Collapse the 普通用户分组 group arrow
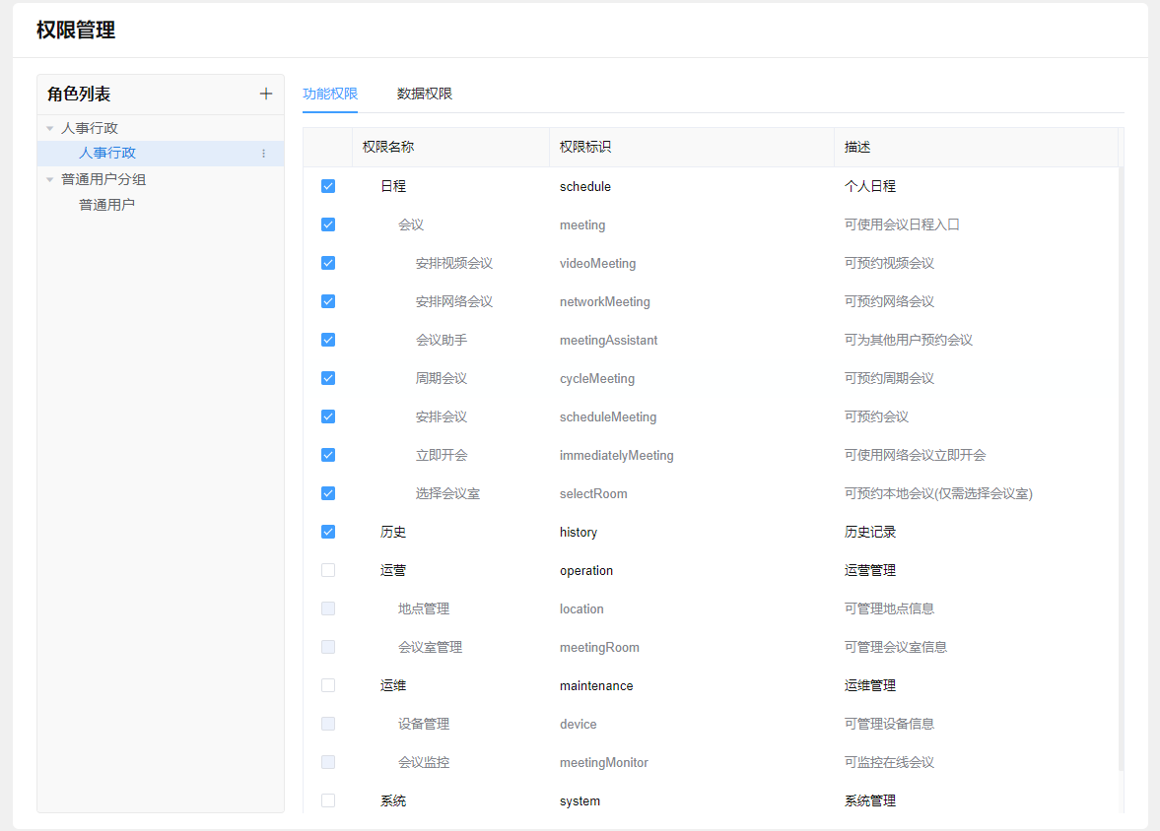Screen dimensions: 1160x831 pos(50,179)
